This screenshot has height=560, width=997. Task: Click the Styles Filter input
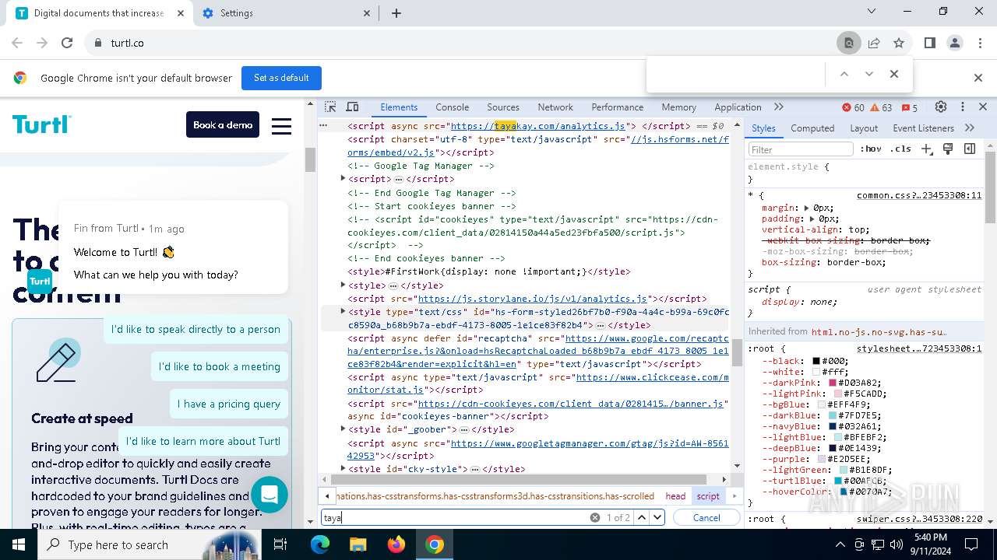tap(801, 149)
